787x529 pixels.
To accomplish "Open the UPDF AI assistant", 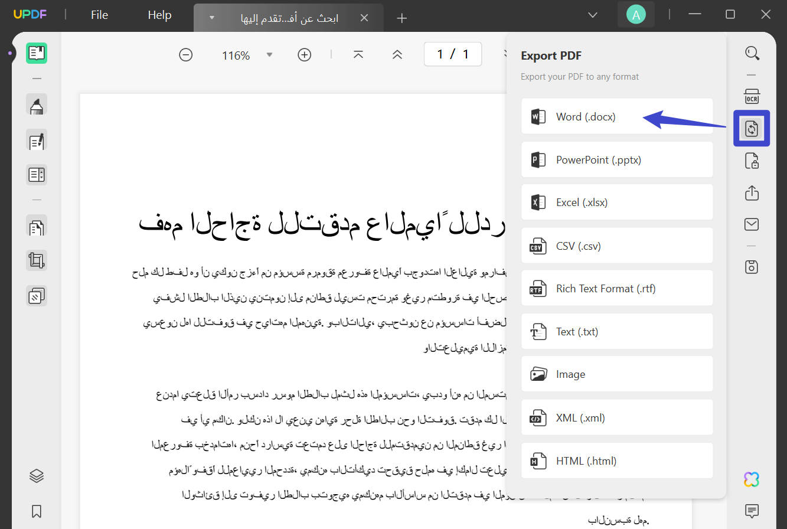I will pyautogui.click(x=751, y=479).
